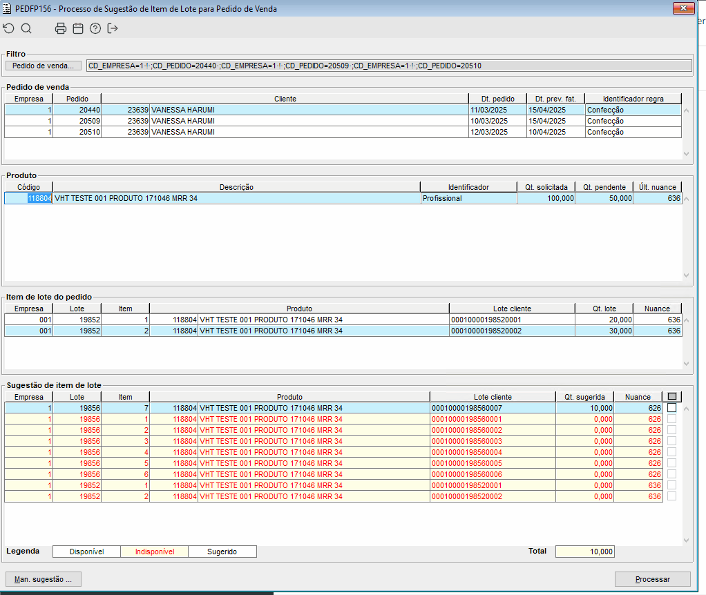Check the box for lote cliente 00010000198560006

[x=671, y=474]
